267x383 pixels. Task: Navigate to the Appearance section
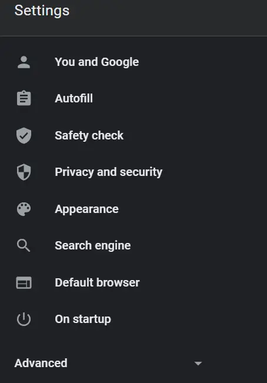tap(86, 209)
